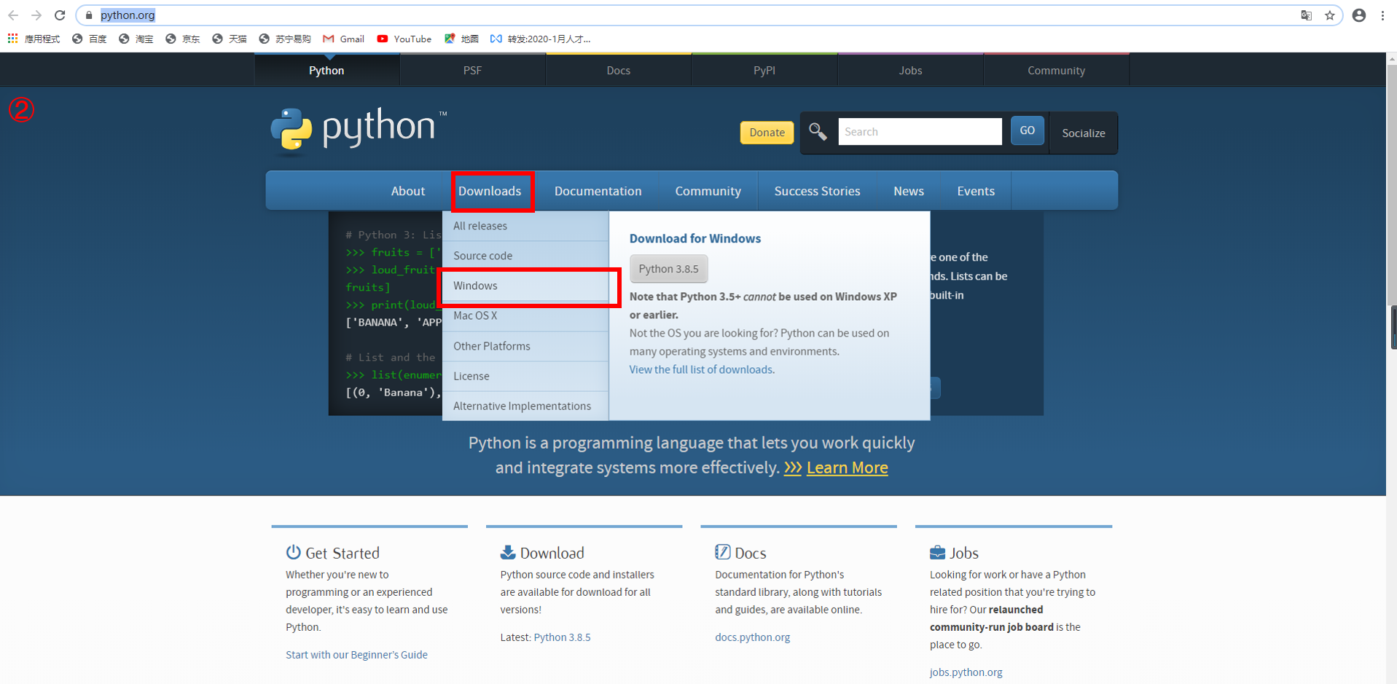Open Chrome three-dot menu
Screen dimensions: 1397x684
pos(1382,15)
